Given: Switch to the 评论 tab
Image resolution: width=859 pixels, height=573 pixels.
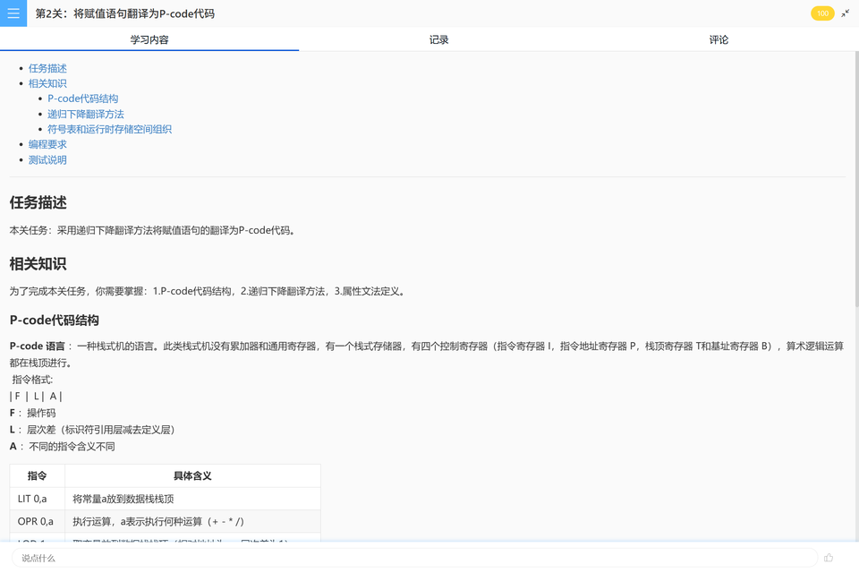Looking at the screenshot, I should click(x=719, y=39).
